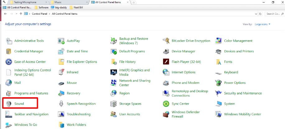
Task: Open Windows Mobility Center link
Action: 242,114
